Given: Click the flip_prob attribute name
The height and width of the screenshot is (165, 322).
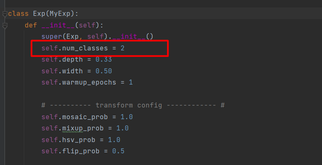Looking at the screenshot, I should (80, 151).
